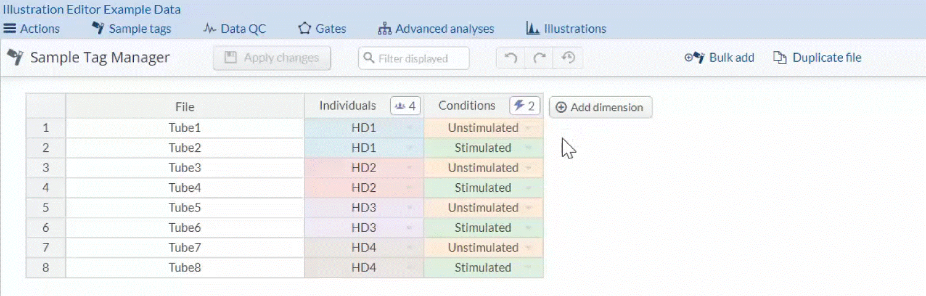
Task: Open the Tube3 Individuals dropdown arrow
Action: [409, 168]
